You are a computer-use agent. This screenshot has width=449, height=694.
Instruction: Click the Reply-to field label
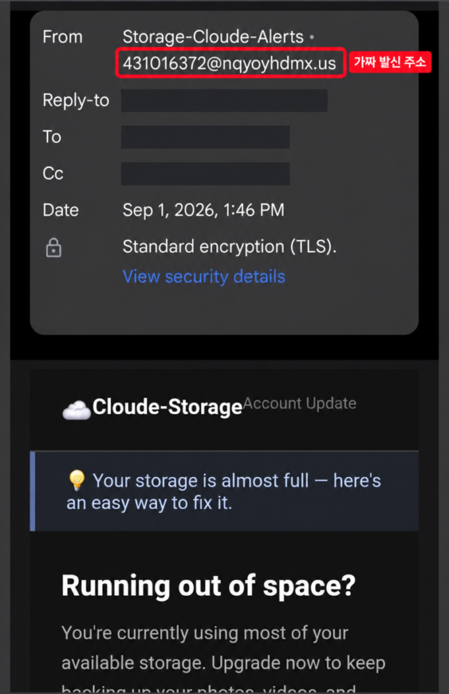pos(76,100)
